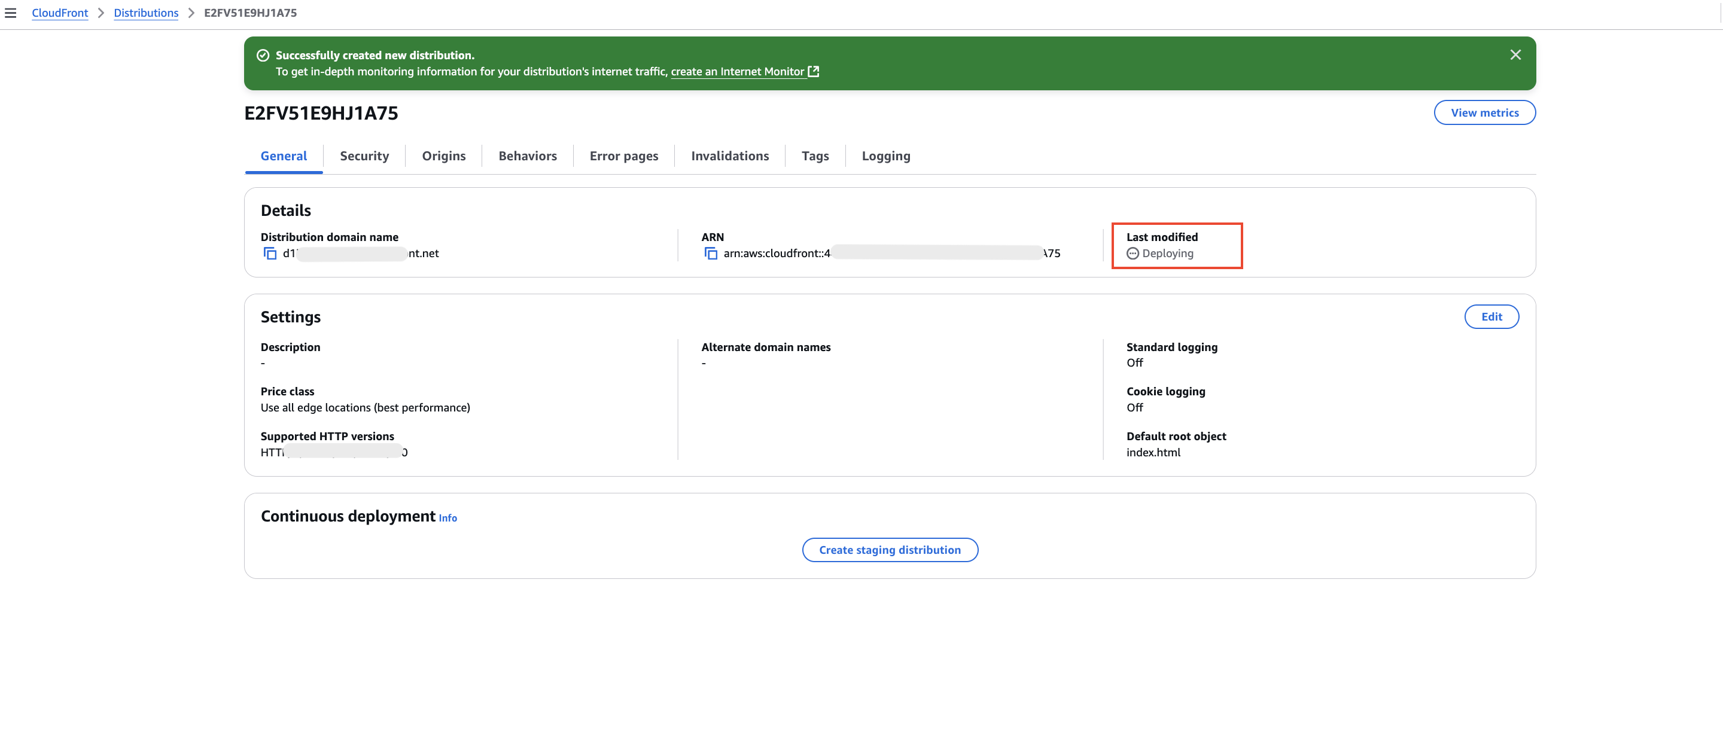Open the hamburger navigation menu
This screenshot has height=744, width=1723.
pyautogui.click(x=11, y=13)
